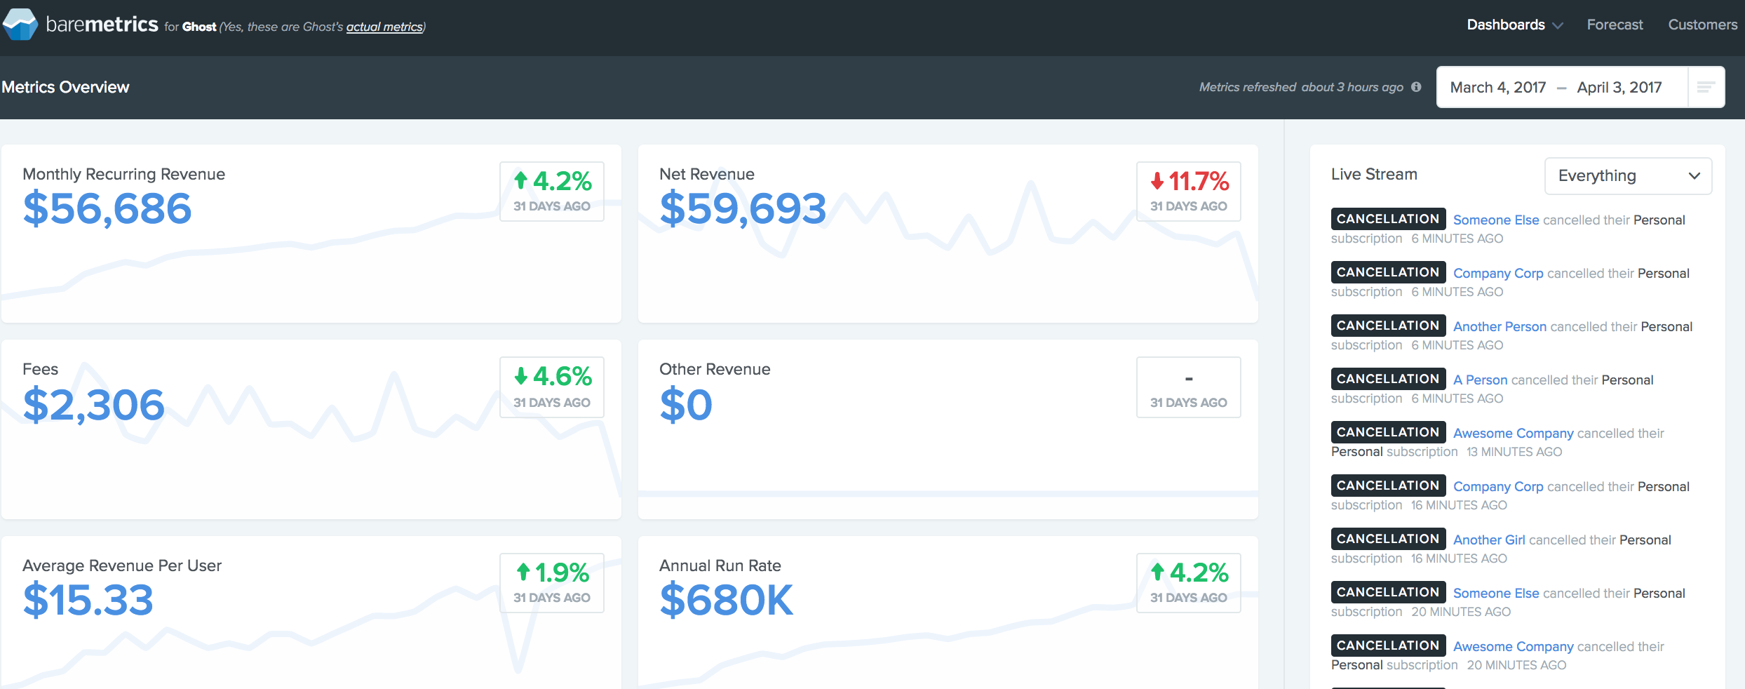Open Company Corp link, 16 minutes ago
Viewport: 1745px width, 689px height.
[x=1498, y=486]
